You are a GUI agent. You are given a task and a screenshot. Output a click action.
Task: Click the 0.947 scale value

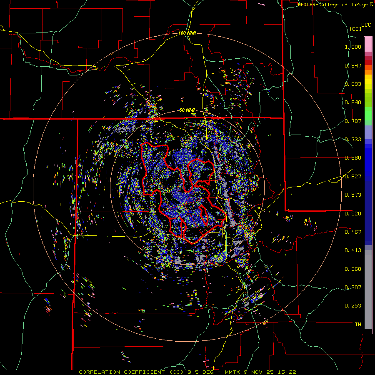353,65
